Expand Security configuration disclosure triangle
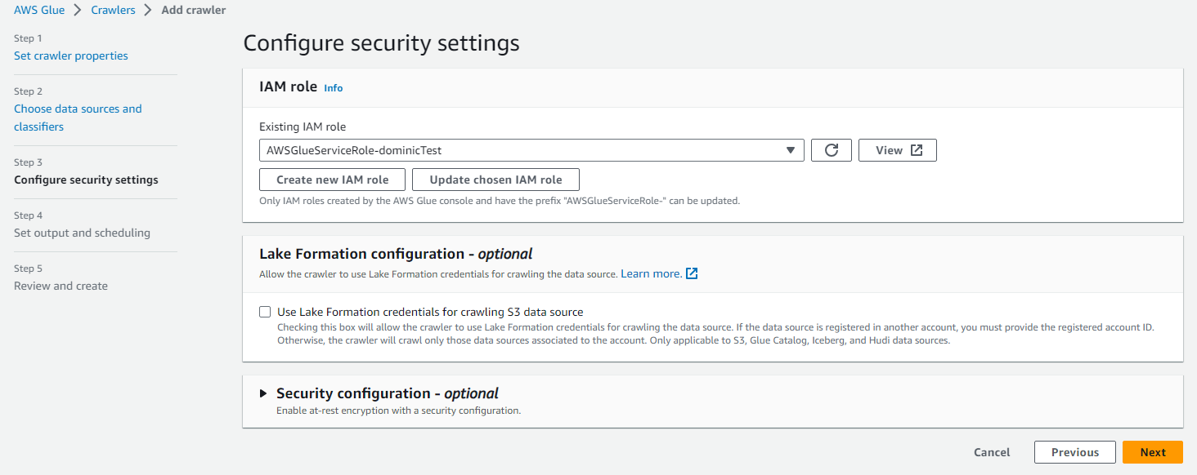This screenshot has width=1197, height=475. (x=263, y=393)
